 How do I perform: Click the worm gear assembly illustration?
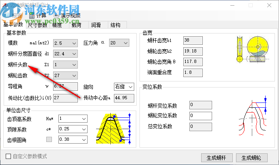tap(253, 49)
